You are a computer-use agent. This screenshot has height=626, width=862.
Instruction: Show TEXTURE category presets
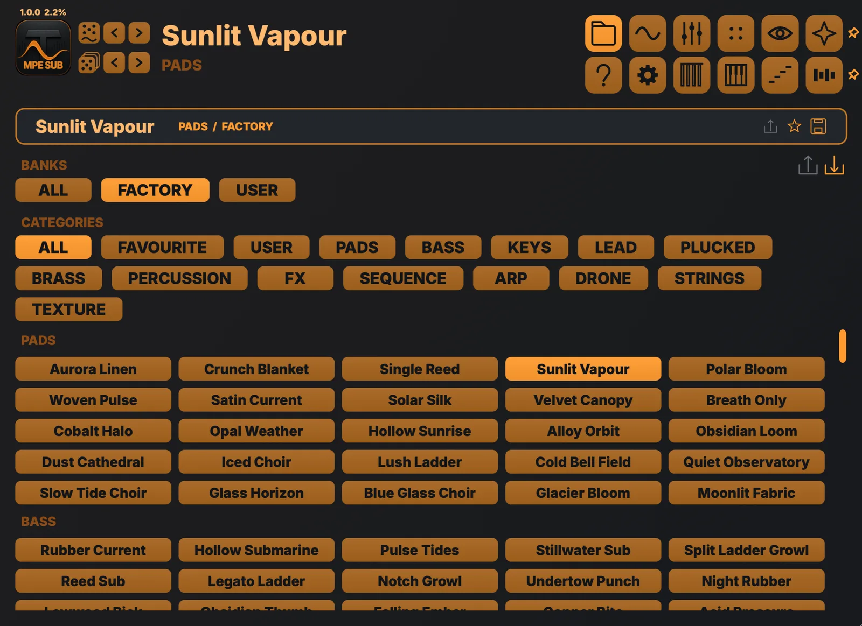[69, 309]
